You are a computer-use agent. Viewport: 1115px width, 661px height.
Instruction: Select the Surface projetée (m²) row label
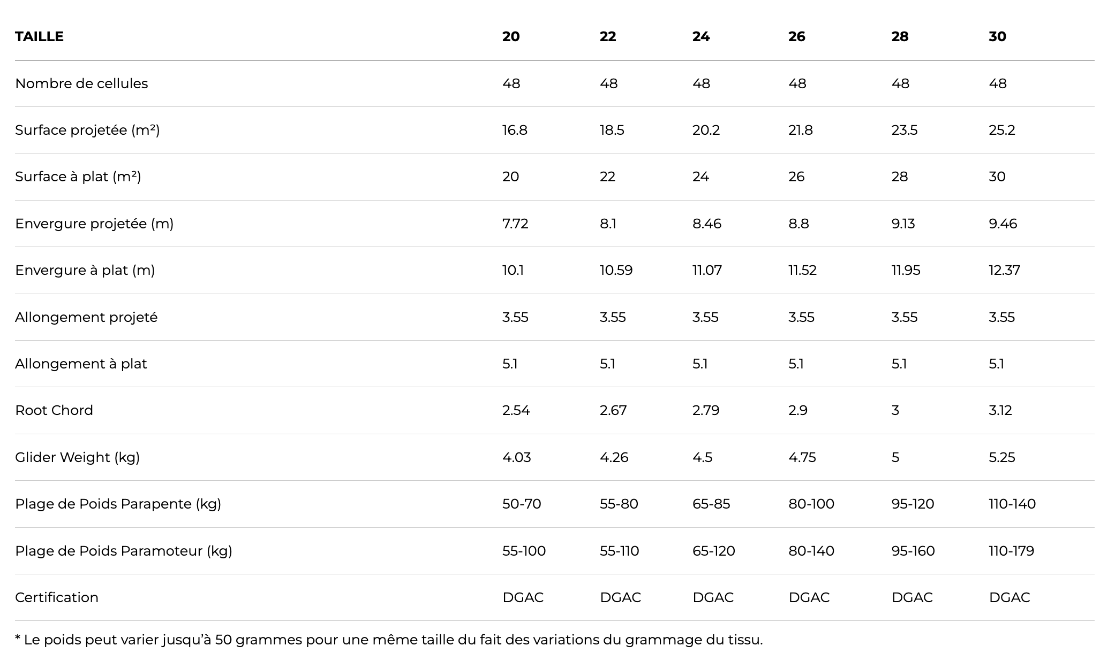click(87, 130)
